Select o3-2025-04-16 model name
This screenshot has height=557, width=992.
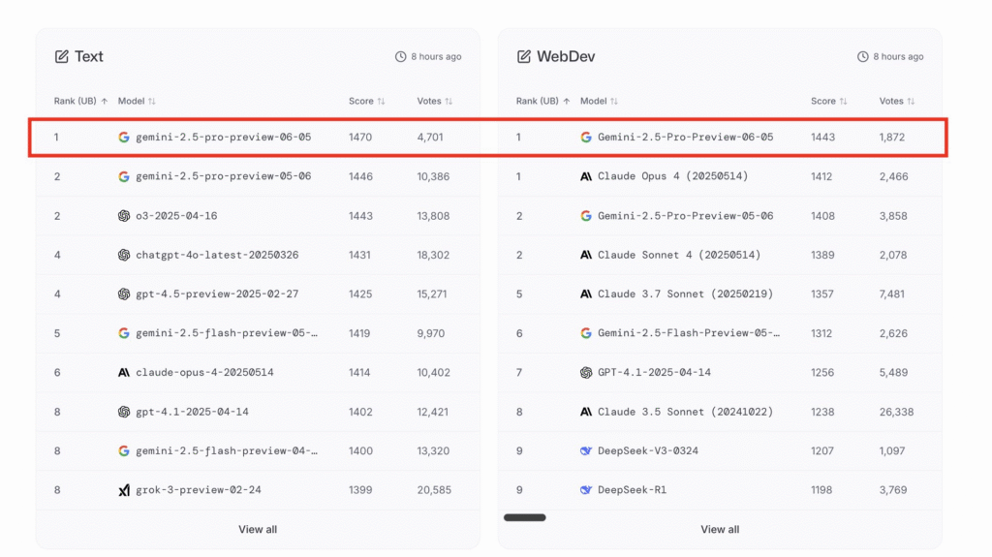(176, 216)
